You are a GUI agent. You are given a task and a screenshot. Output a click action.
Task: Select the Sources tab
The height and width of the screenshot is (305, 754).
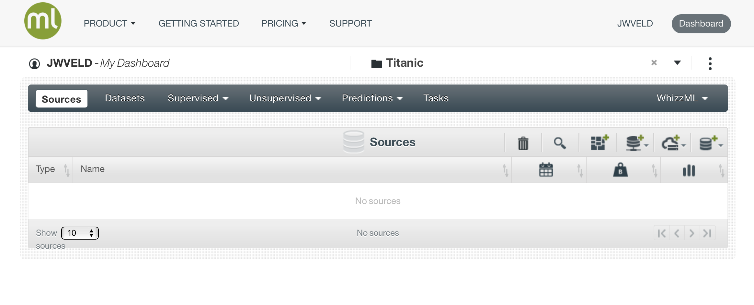coord(62,99)
